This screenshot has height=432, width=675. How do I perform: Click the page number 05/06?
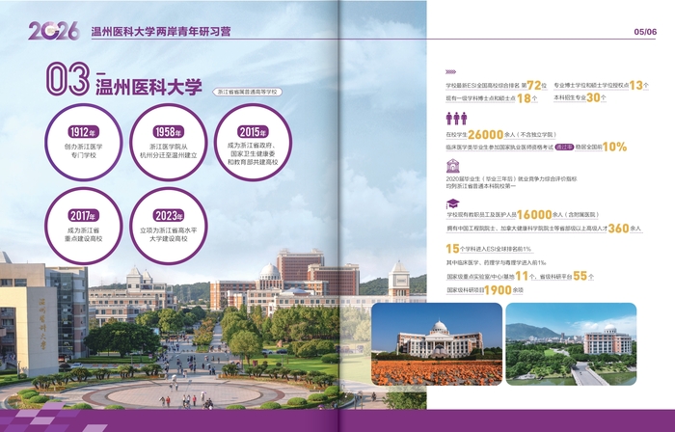(x=645, y=32)
